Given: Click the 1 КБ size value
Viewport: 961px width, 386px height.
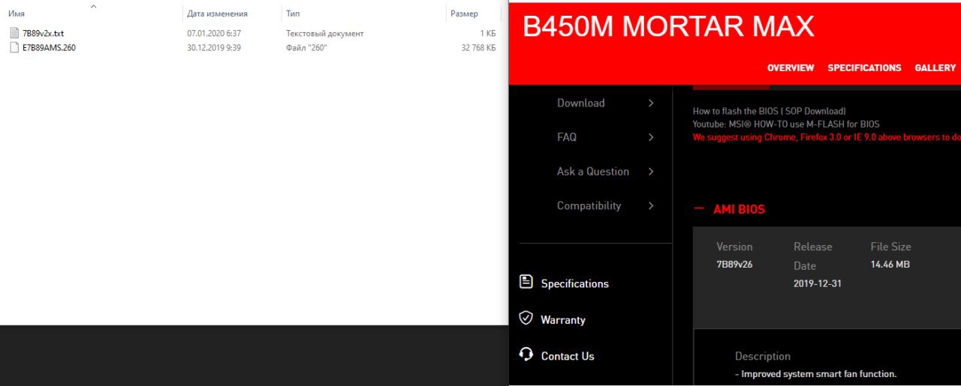Looking at the screenshot, I should point(488,34).
